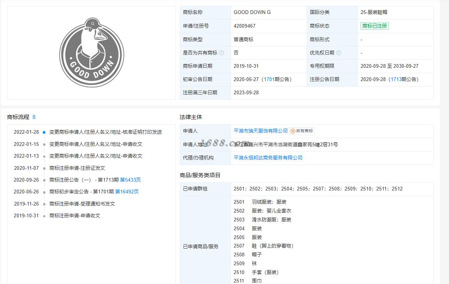Click the 商标已注册 status badge
The height and width of the screenshot is (284, 449).
click(x=374, y=26)
